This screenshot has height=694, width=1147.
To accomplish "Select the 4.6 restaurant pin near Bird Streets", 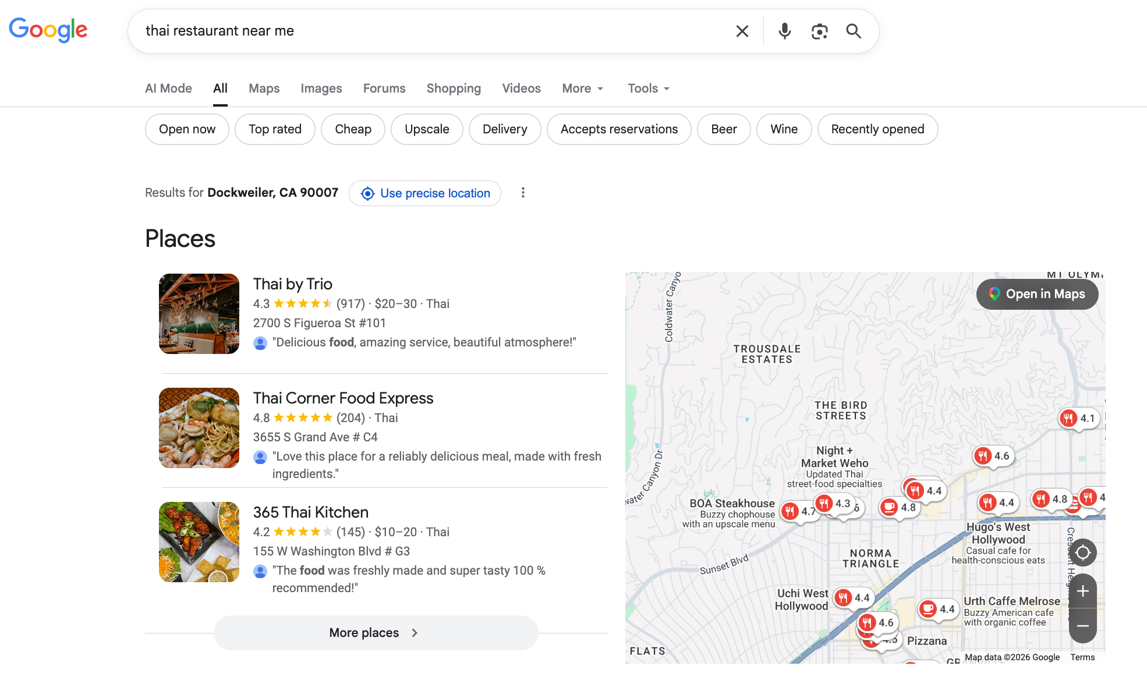I will click(993, 456).
